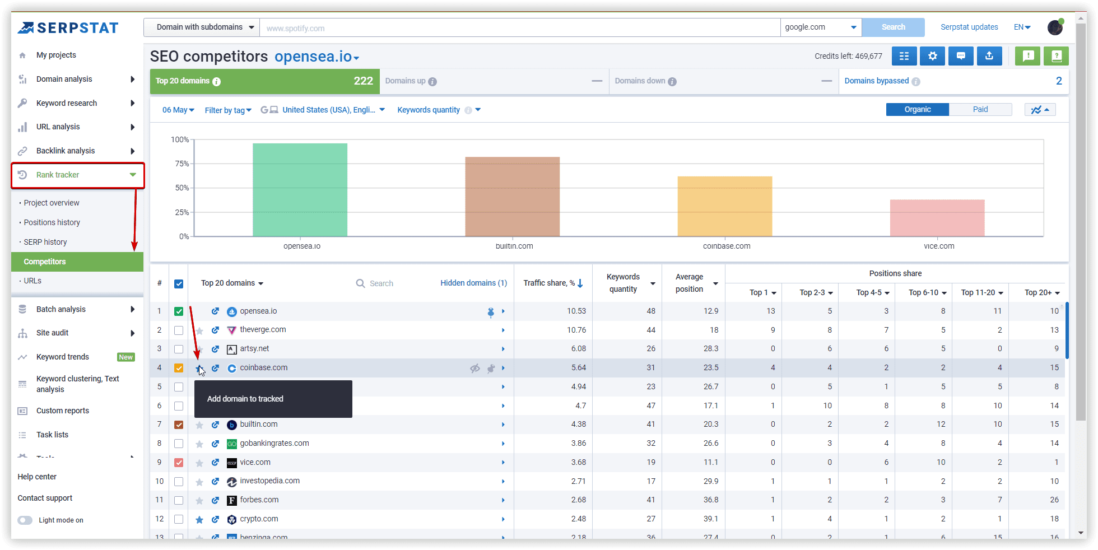The height and width of the screenshot is (550, 1098).
Task: Click the export upload icon button
Action: coord(989,56)
